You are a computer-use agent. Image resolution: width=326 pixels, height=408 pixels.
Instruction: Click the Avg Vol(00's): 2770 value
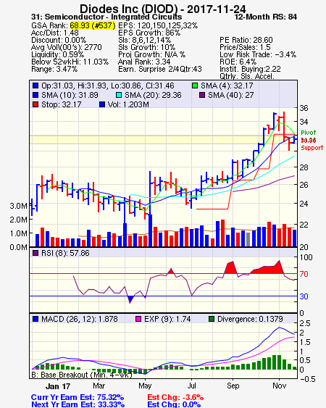click(x=67, y=47)
